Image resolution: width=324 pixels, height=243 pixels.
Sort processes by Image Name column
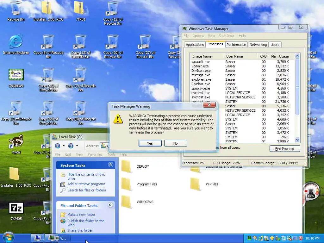click(x=206, y=56)
